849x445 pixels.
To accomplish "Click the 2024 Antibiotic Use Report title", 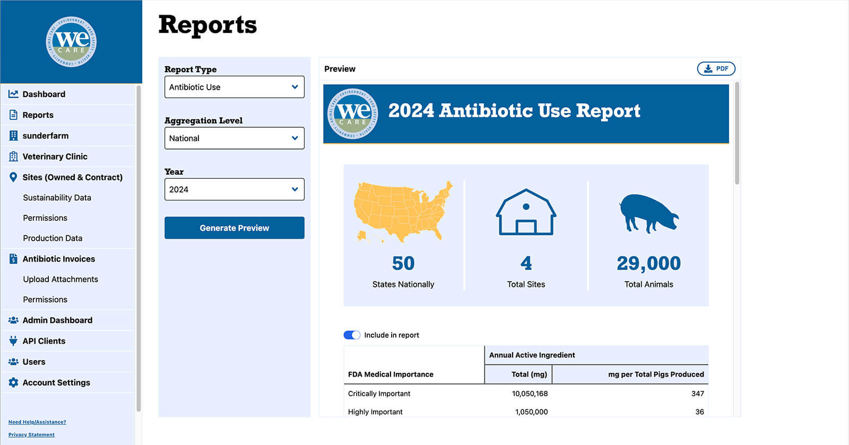I will click(514, 111).
